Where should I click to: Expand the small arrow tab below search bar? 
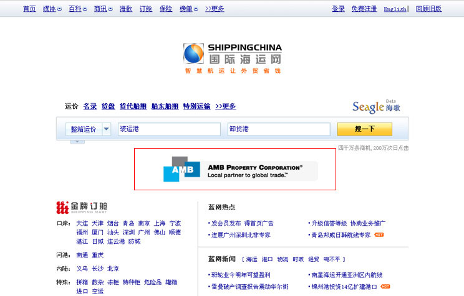(77, 142)
